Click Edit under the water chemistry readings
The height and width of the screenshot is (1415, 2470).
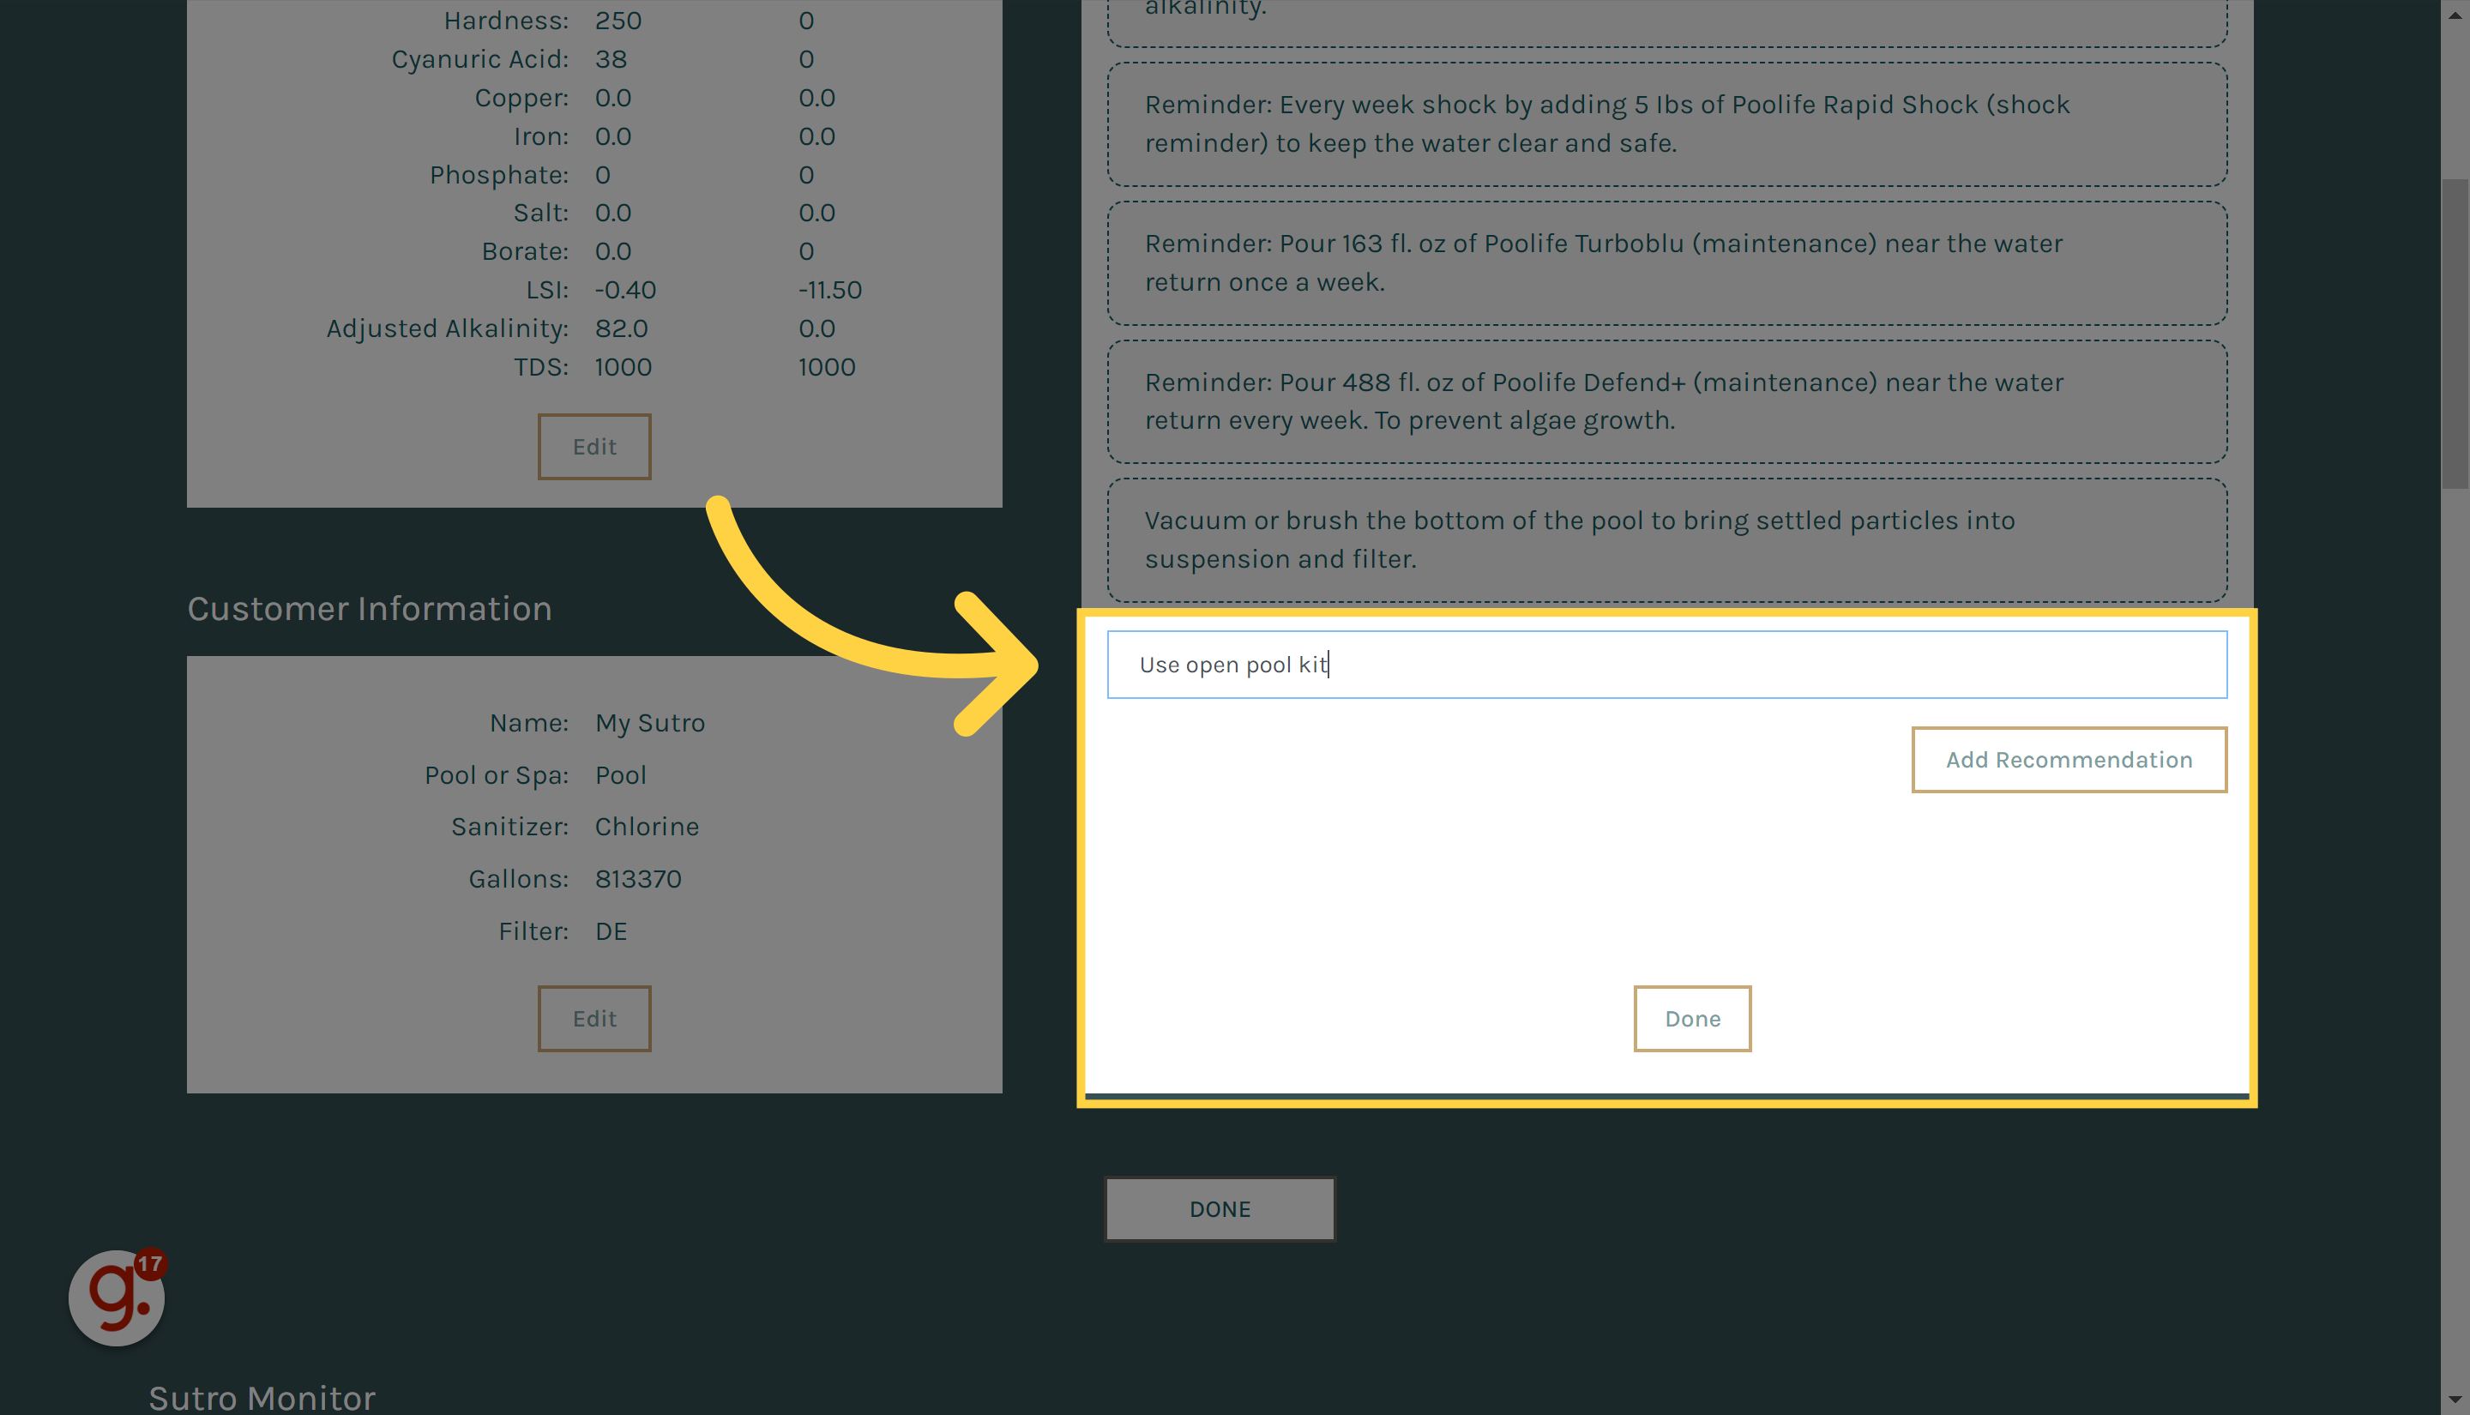point(593,446)
